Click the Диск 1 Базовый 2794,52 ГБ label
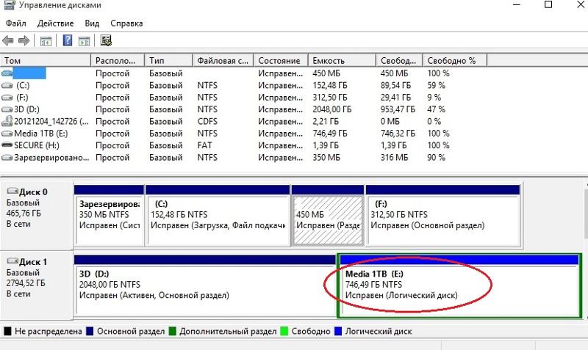 (37, 285)
